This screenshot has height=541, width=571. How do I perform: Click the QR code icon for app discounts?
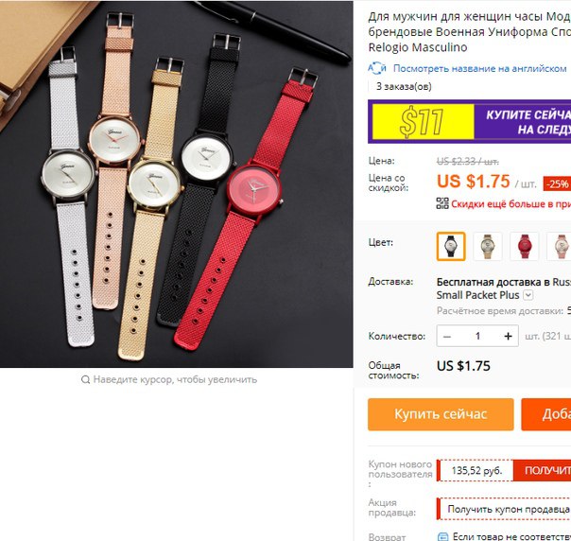click(442, 203)
